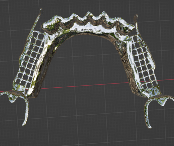This screenshot has width=174, height=146.
Task: Select the green mossy patch on ridge's left end
Action: tap(51, 27)
